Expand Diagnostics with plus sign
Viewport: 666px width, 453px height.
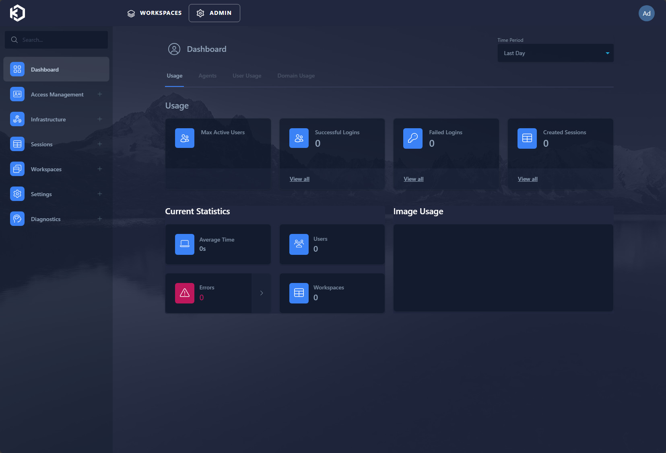(x=100, y=219)
